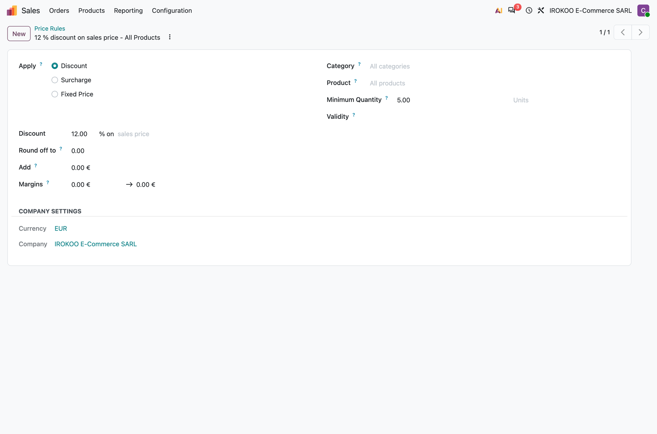The width and height of the screenshot is (657, 434).
Task: Open the debug tools icon
Action: point(541,11)
